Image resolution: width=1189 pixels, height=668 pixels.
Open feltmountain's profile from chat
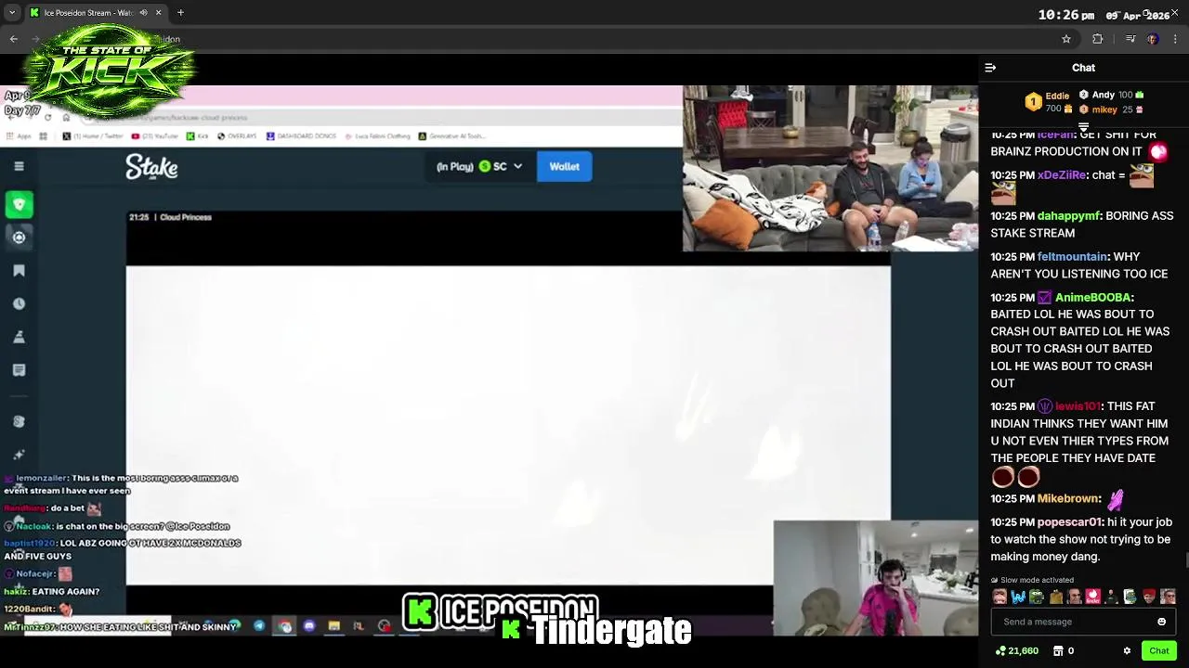(x=1072, y=256)
